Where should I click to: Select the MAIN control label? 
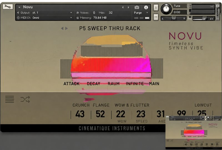(x=154, y=84)
